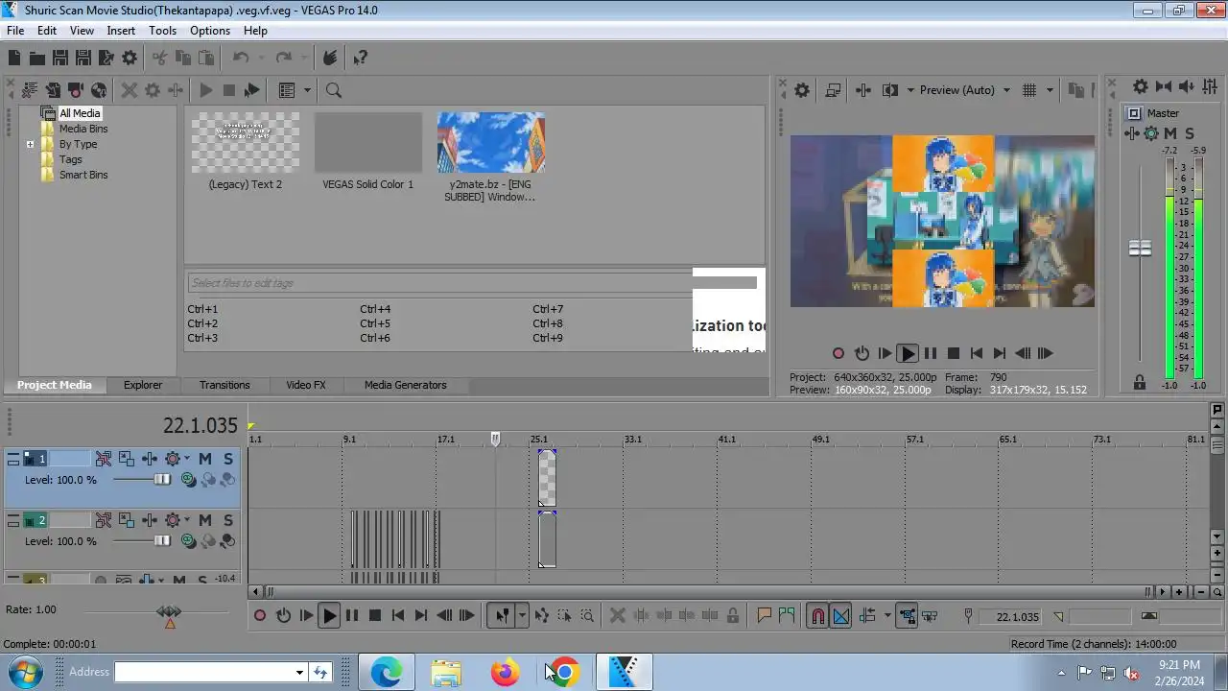Open a project with the folder icon
The height and width of the screenshot is (691, 1228).
(36, 59)
